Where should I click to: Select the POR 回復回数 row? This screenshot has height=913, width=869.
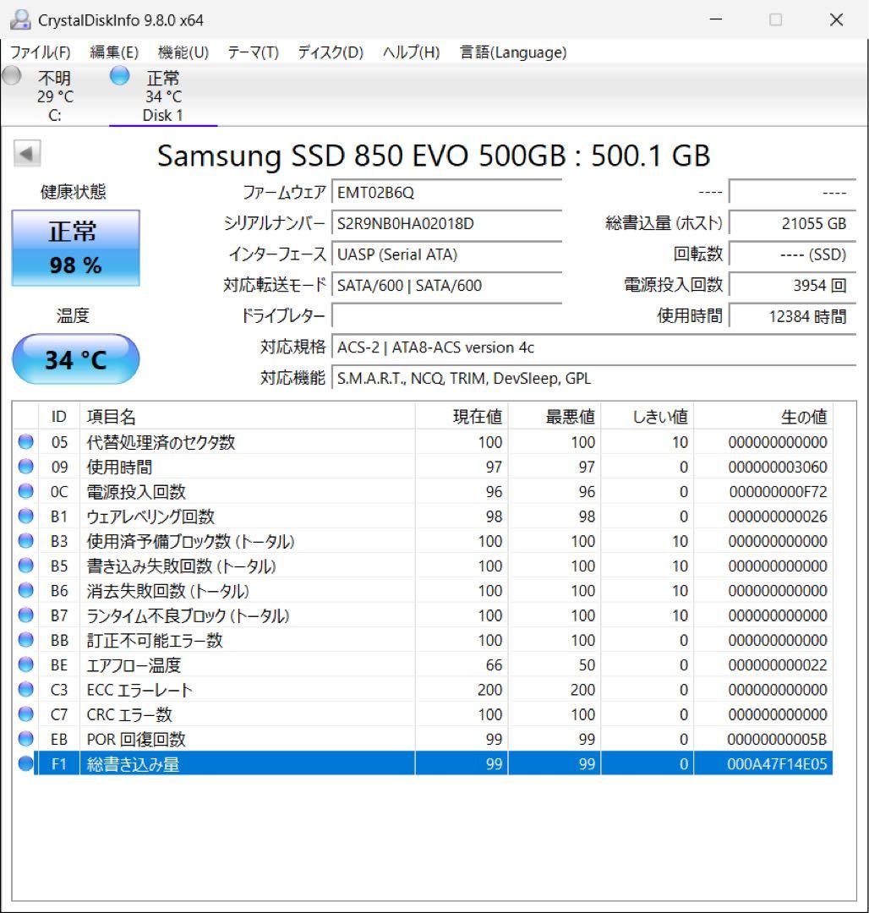tap(424, 739)
